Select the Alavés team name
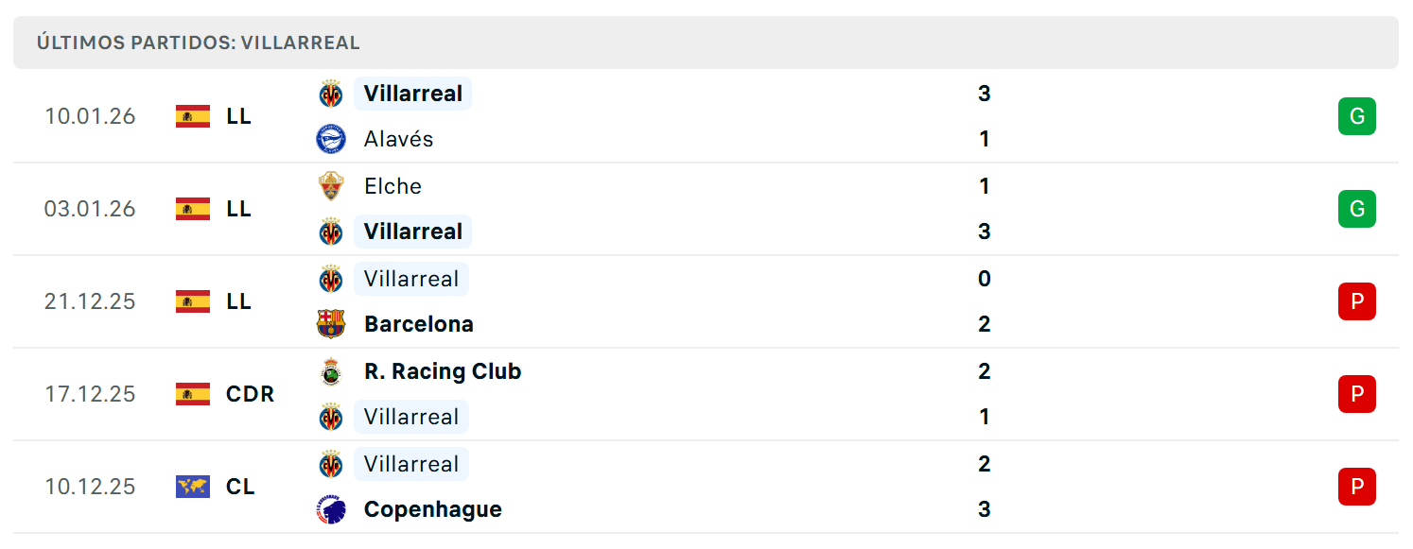This screenshot has height=549, width=1413. (x=398, y=139)
